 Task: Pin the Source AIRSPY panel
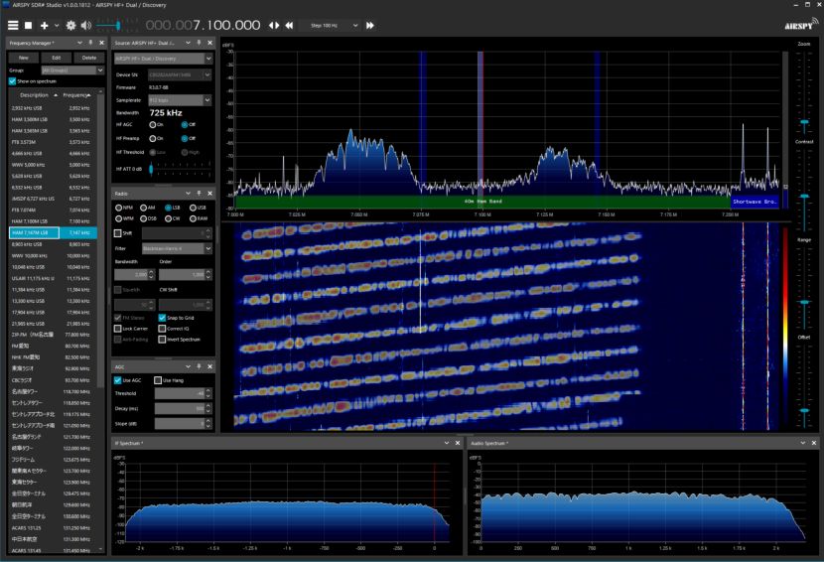coord(199,43)
